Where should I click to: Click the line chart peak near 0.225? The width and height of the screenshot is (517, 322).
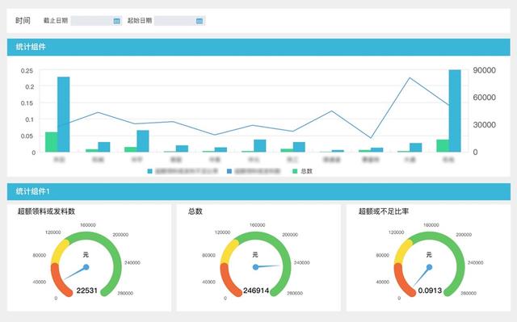pos(410,78)
